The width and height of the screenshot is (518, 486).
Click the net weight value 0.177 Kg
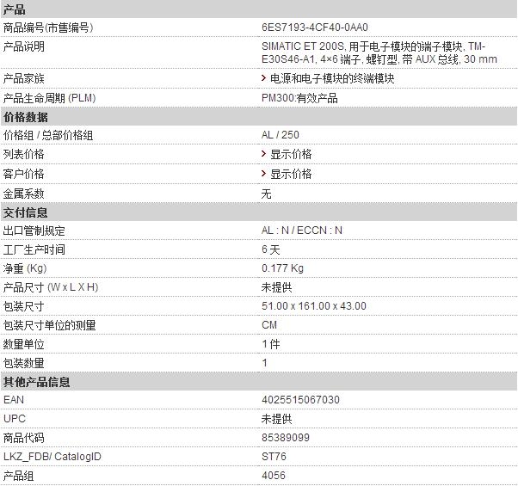(282, 268)
